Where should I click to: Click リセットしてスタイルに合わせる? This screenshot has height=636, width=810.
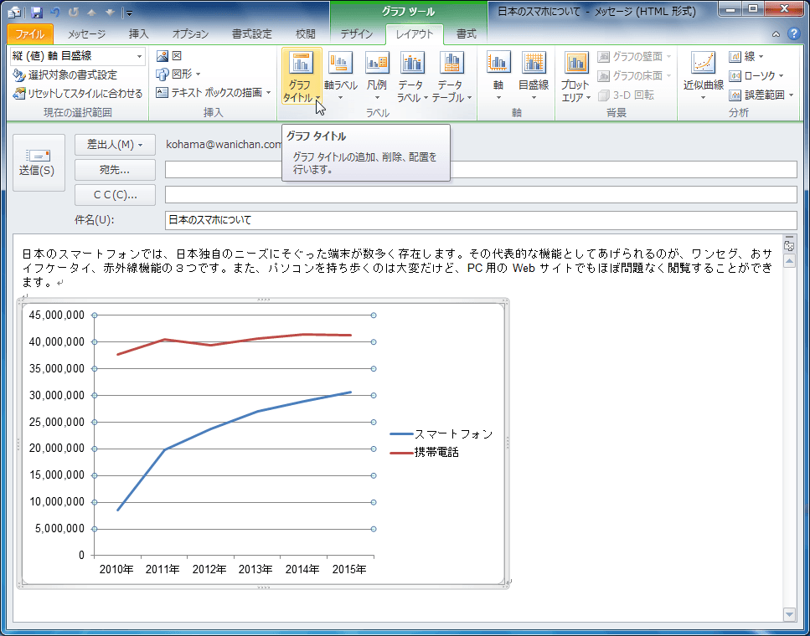pyautogui.click(x=78, y=94)
